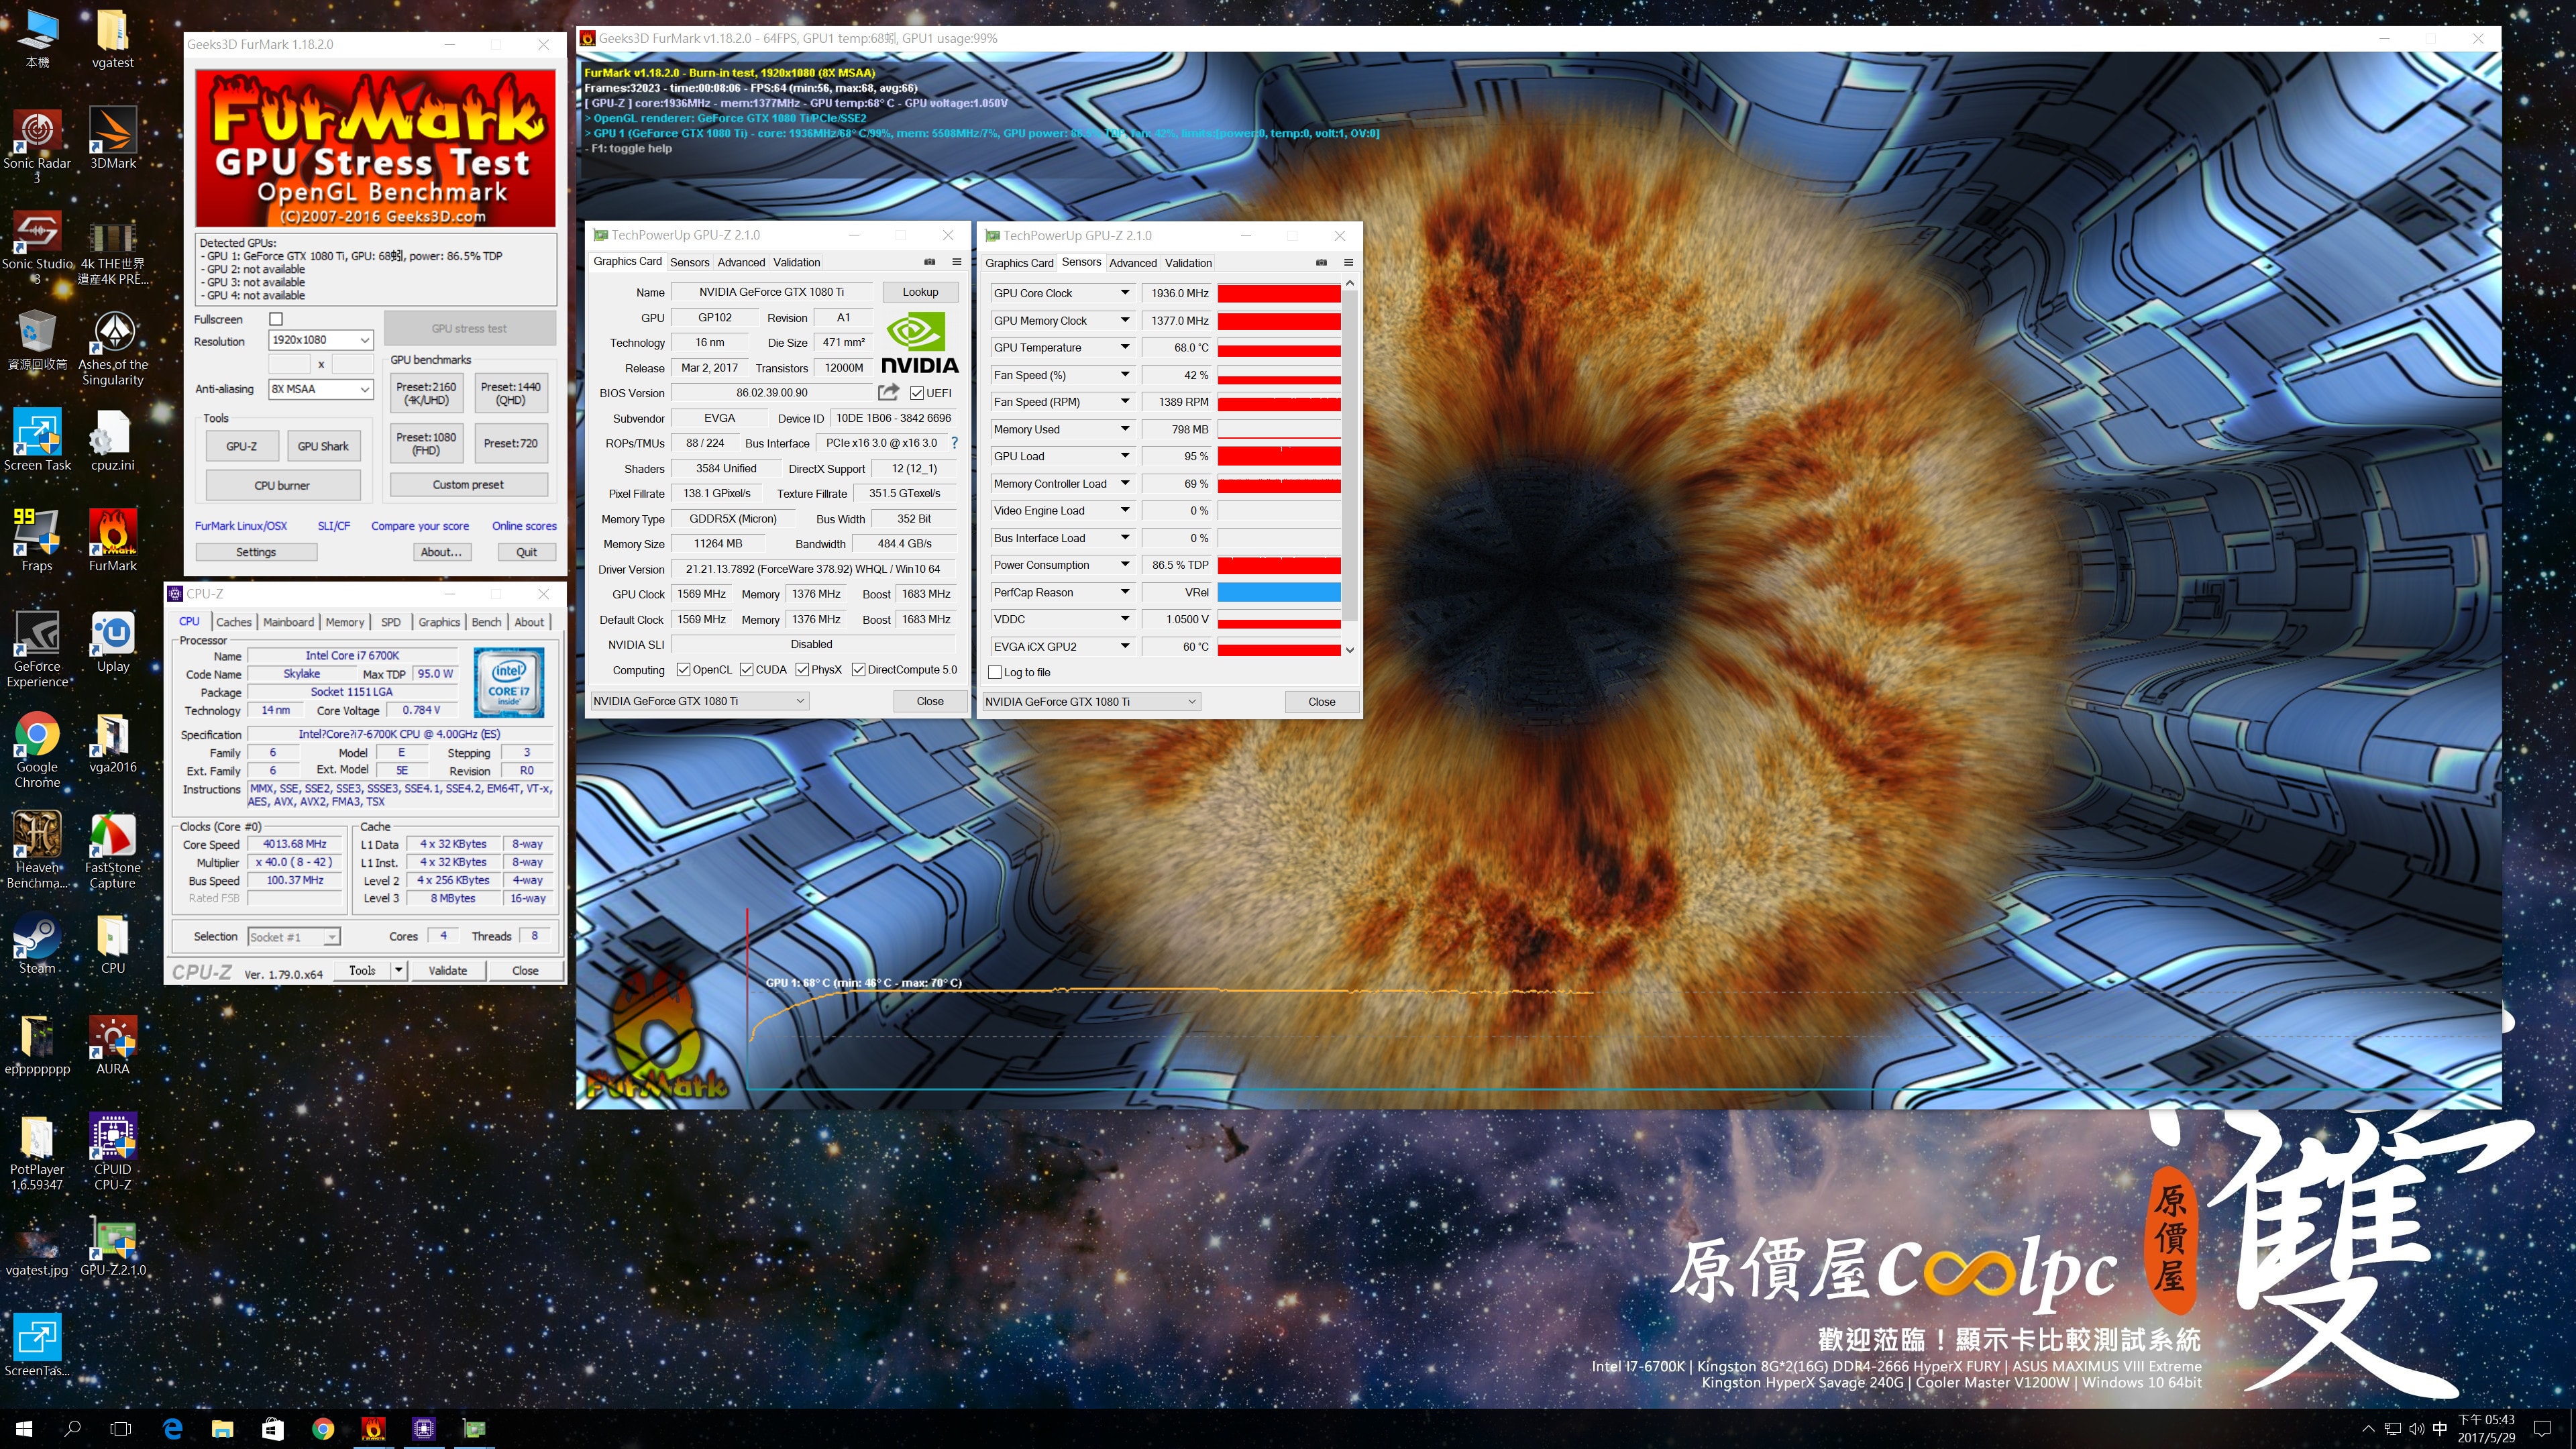Open the Windows Start menu
This screenshot has width=2576, height=1449.
[24, 1428]
